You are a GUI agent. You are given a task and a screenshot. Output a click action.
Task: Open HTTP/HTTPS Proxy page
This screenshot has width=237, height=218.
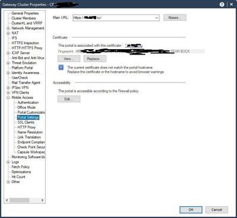coord(27,48)
